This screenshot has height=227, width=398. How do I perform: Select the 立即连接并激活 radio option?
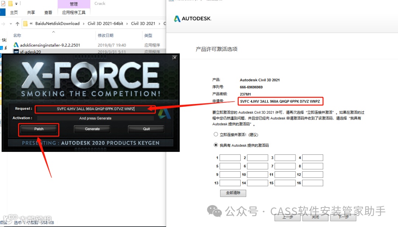coord(216,135)
